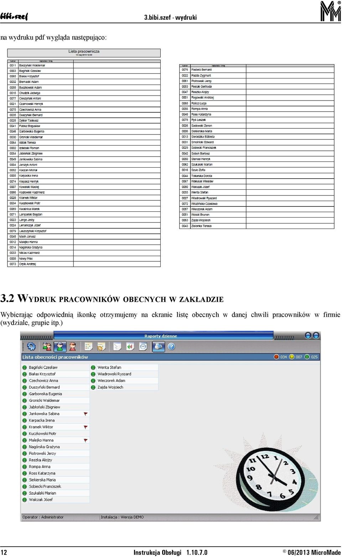Select employee Wenta Stefan
342x557 pixels.
pos(109,367)
